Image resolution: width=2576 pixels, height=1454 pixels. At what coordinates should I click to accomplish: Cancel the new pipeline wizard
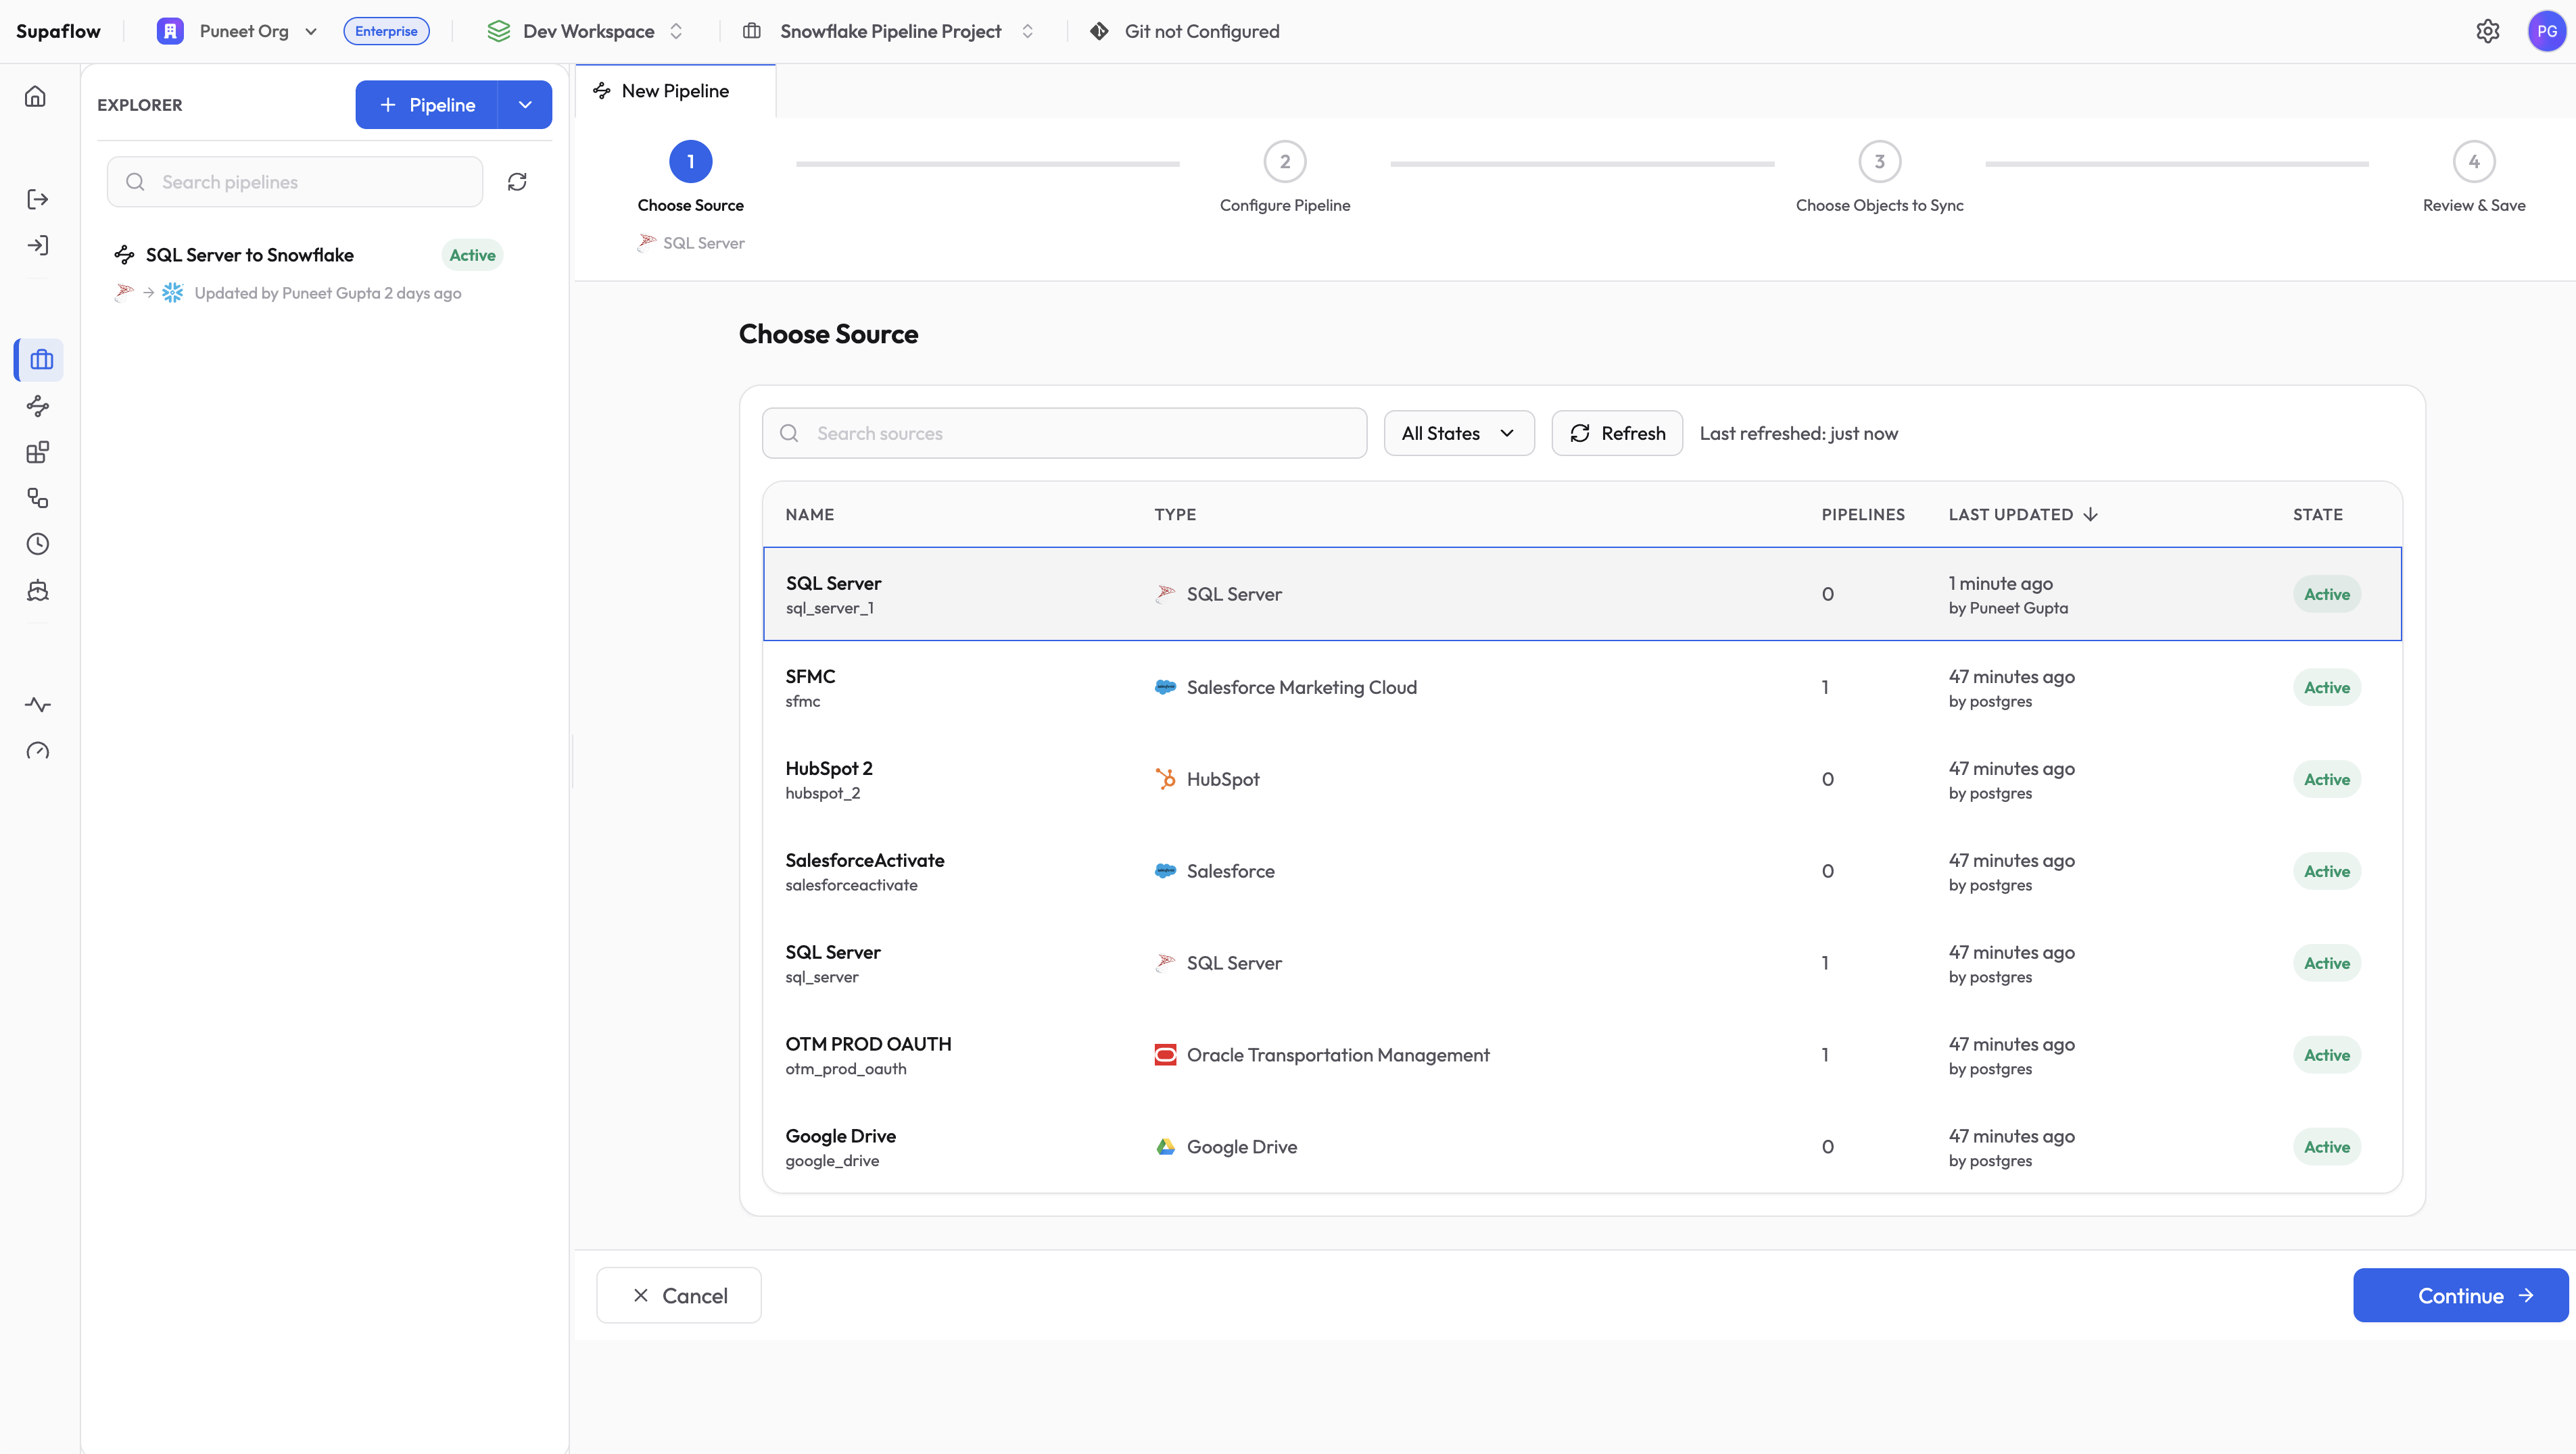point(679,1296)
